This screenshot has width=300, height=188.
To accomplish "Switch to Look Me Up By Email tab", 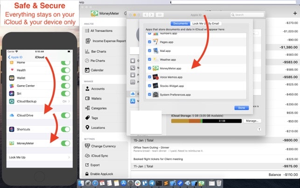I will tap(206, 23).
